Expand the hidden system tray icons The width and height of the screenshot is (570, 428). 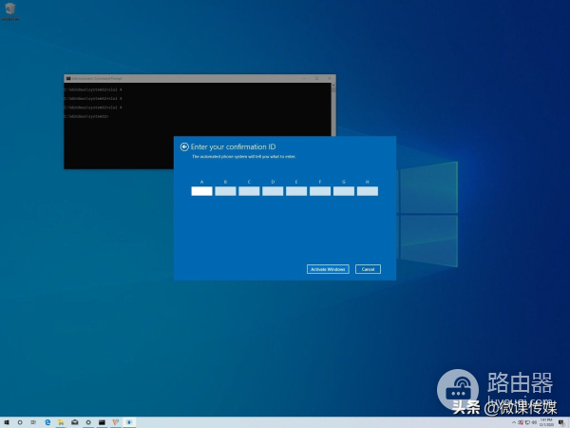coord(514,421)
